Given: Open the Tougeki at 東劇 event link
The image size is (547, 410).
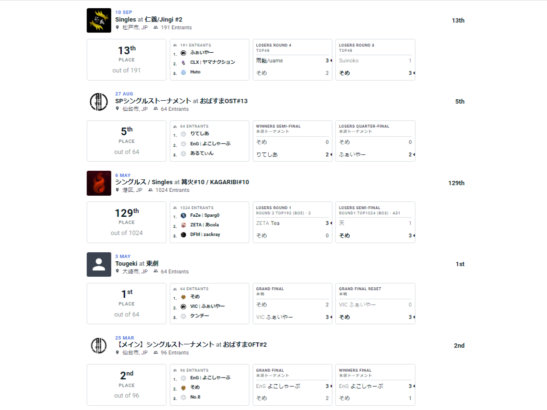Looking at the screenshot, I should pos(137,264).
